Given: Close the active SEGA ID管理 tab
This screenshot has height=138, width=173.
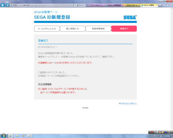Looking at the screenshot, I should click(156, 5).
